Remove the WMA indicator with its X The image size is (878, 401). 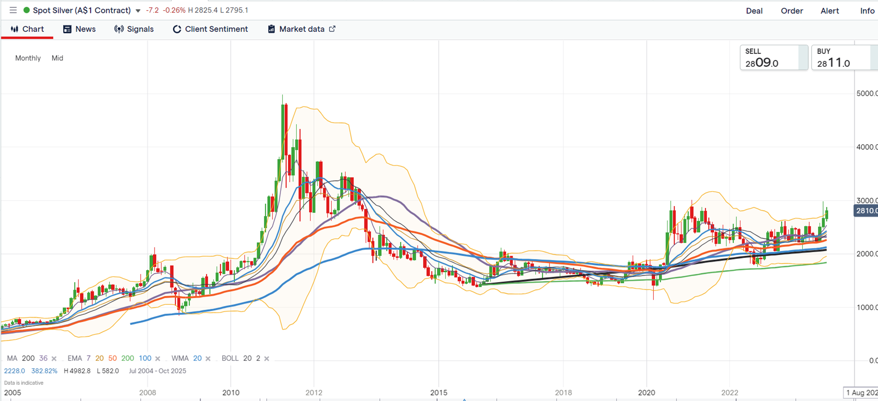pyautogui.click(x=208, y=359)
